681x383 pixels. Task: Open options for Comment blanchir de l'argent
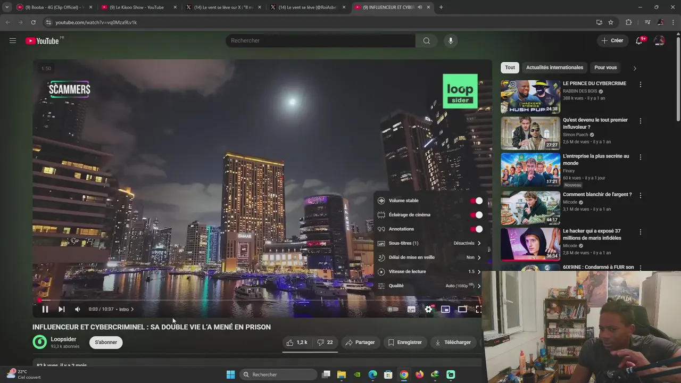point(641,195)
